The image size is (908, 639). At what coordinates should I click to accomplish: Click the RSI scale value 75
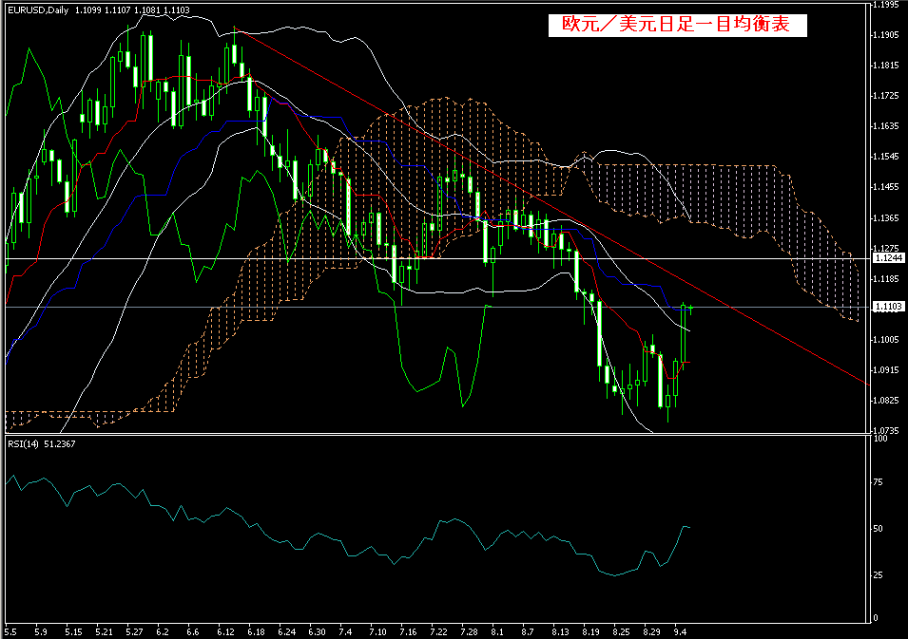coord(878,482)
